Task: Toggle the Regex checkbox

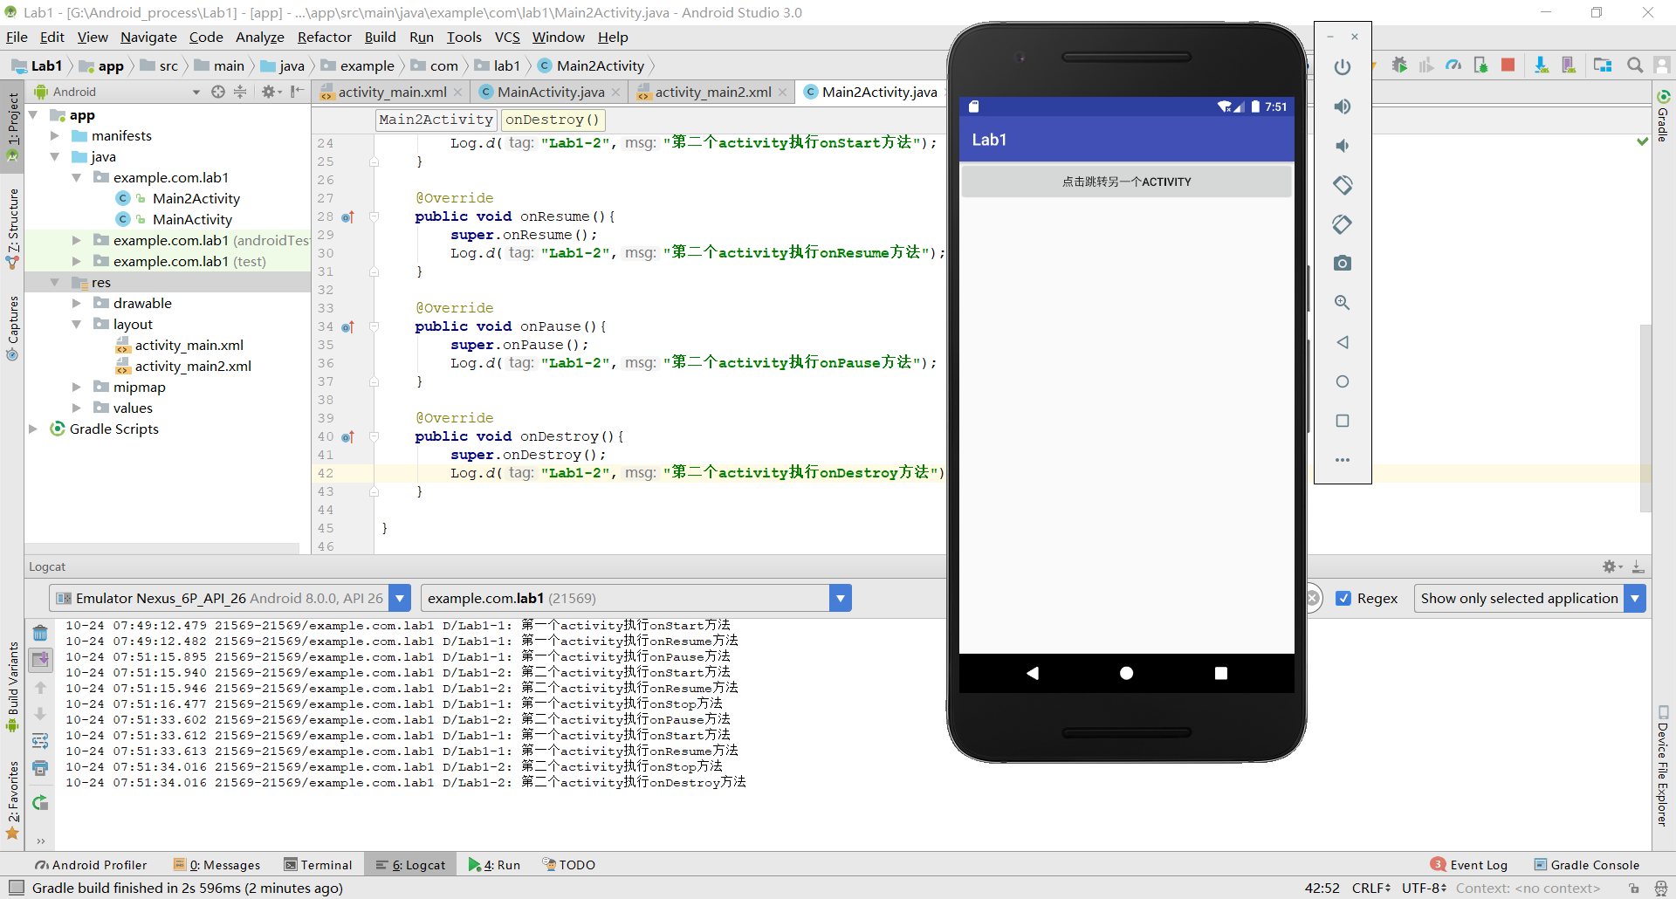Action: pyautogui.click(x=1343, y=598)
